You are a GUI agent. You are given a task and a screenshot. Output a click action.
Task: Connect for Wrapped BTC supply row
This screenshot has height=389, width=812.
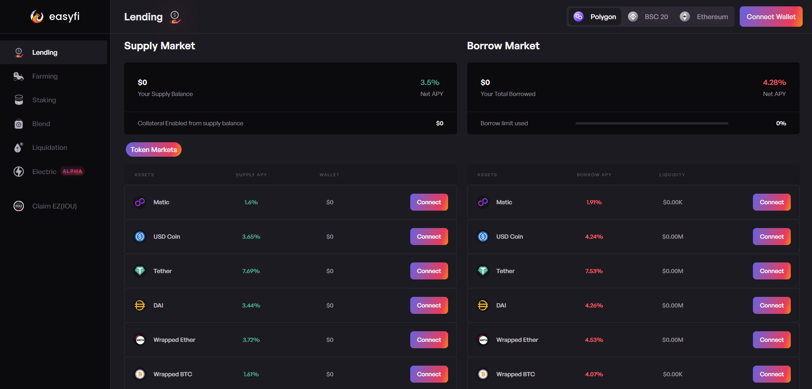(429, 374)
